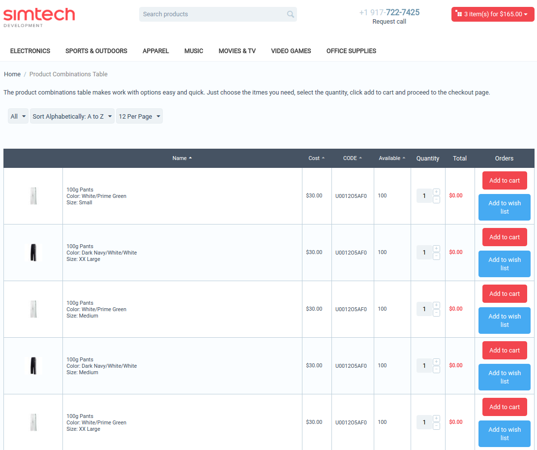Open the All filter dropdown

[18, 116]
